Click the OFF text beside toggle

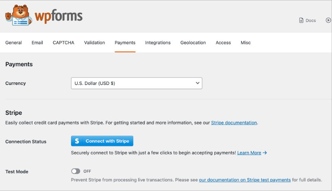(87, 171)
